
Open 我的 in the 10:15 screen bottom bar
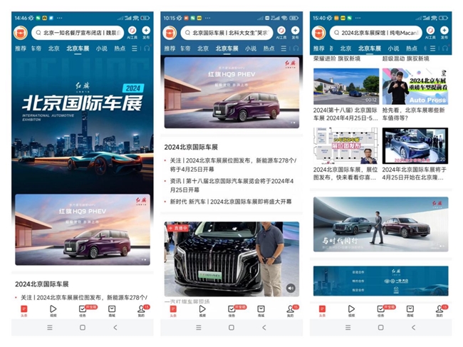(290, 311)
